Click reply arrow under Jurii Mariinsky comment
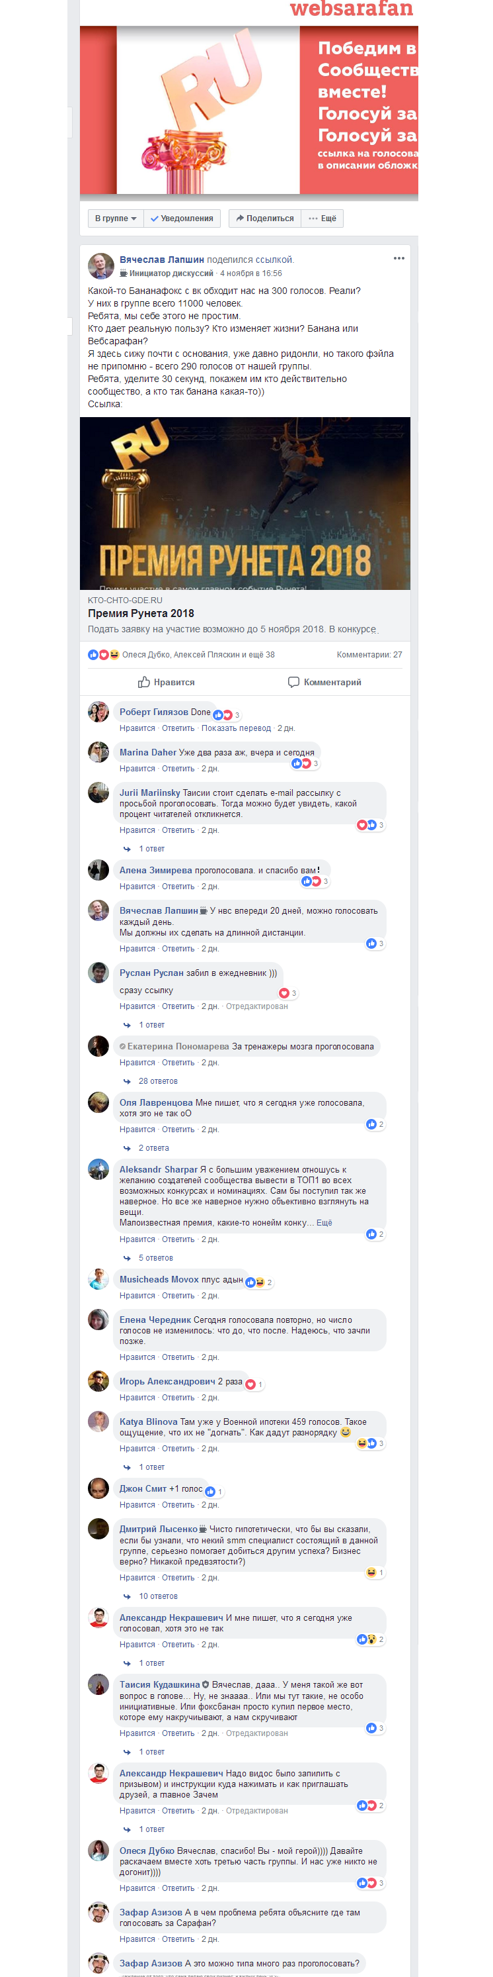The width and height of the screenshot is (493, 1977). (x=127, y=849)
